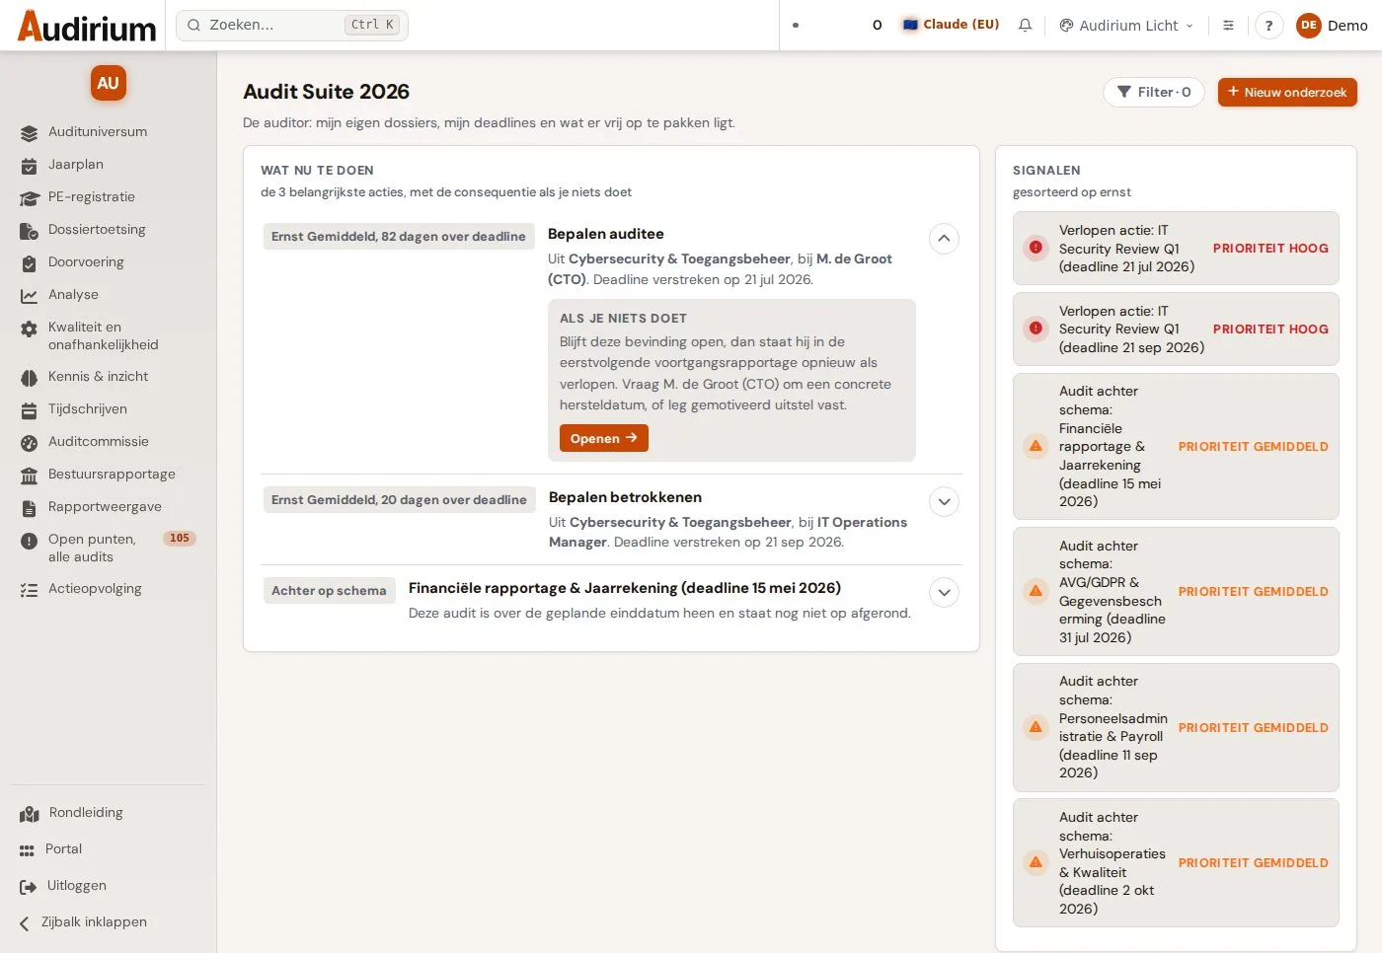Image resolution: width=1382 pixels, height=953 pixels.
Task: Open the Filter dropdown
Action: [1154, 92]
